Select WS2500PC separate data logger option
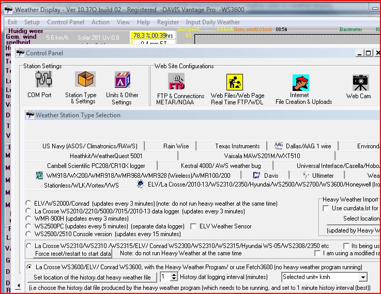 (x=28, y=226)
